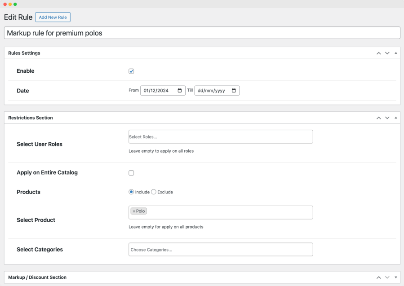Expand the Markup / Discount Section
Viewport: 404px width, 286px height.
395,277
